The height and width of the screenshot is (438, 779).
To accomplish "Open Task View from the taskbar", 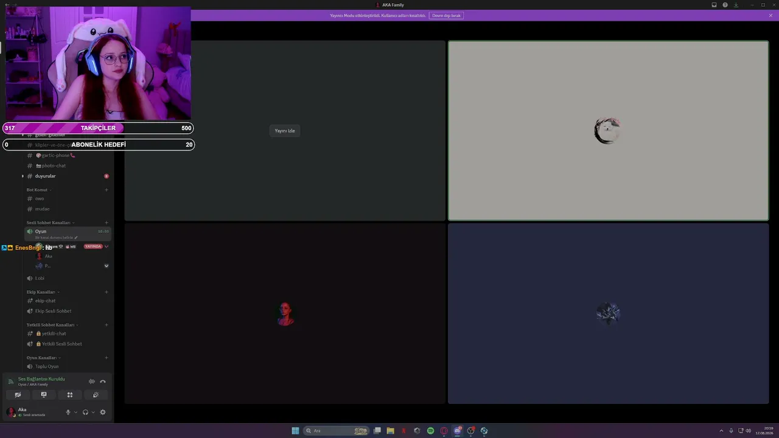I will 377,431.
